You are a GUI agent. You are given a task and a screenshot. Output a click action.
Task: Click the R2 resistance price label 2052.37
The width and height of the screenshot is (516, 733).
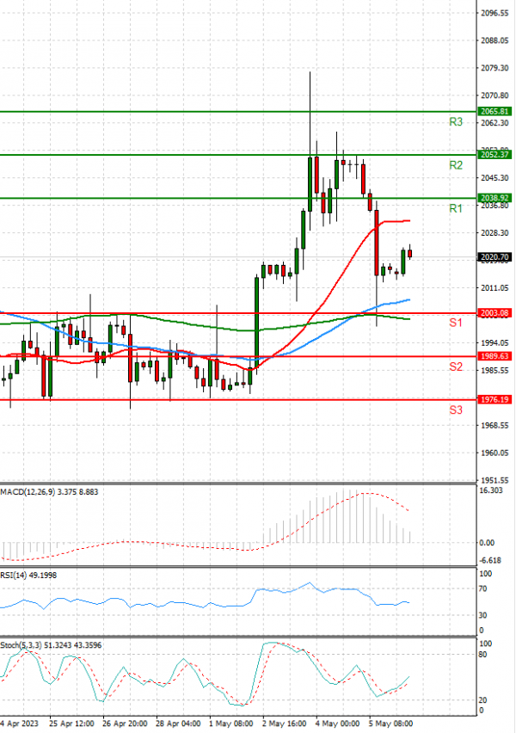pos(494,154)
